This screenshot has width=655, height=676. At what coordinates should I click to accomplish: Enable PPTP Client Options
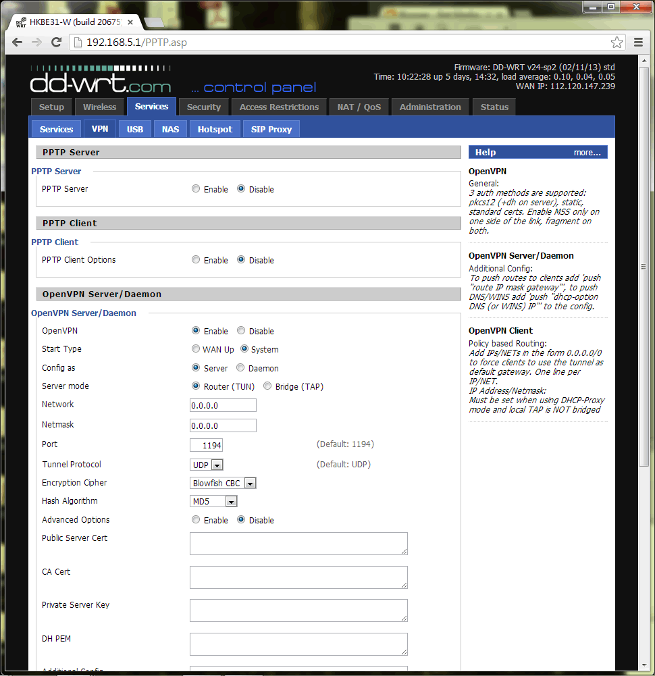(196, 259)
